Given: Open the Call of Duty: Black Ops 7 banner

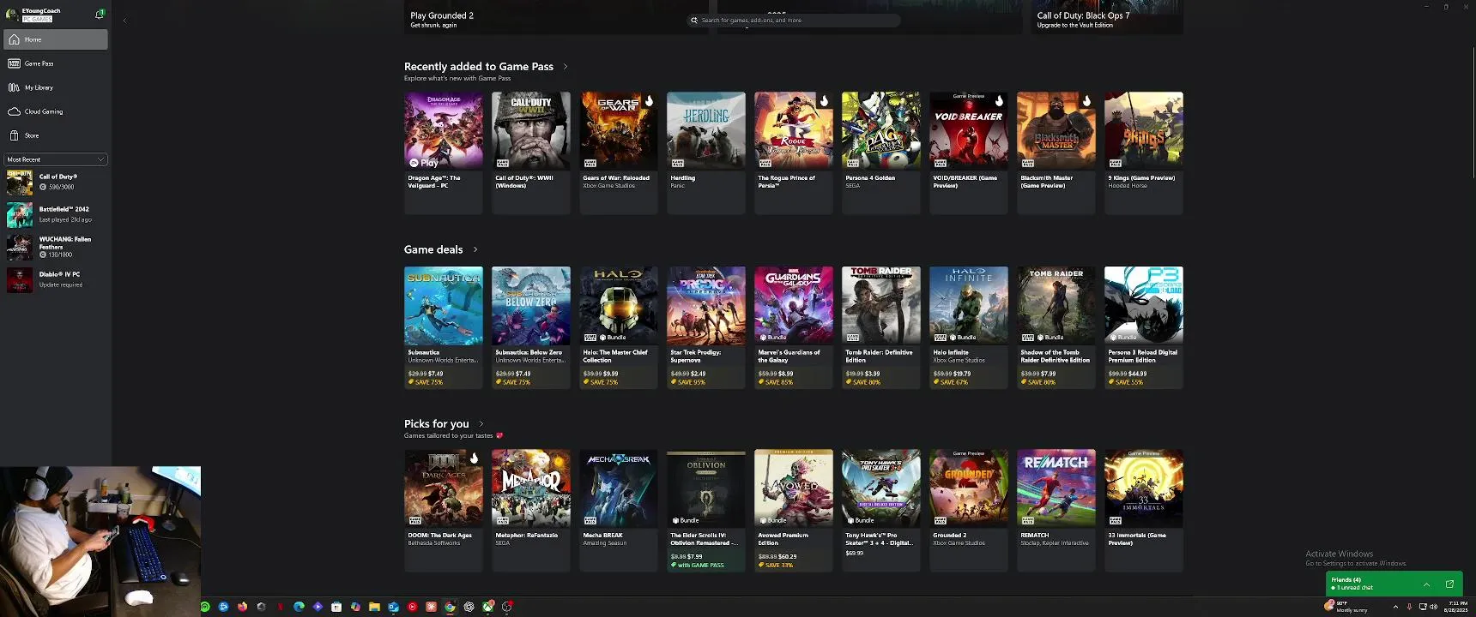Looking at the screenshot, I should click(1107, 18).
